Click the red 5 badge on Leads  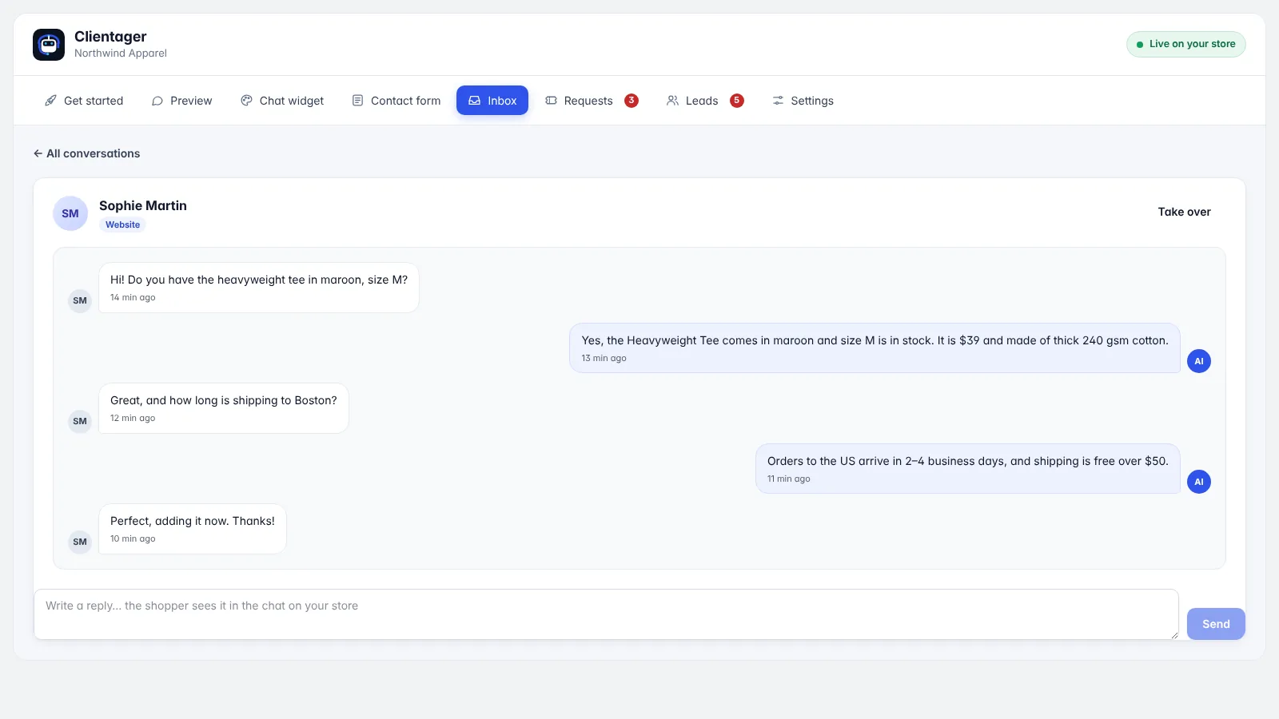[x=737, y=101]
